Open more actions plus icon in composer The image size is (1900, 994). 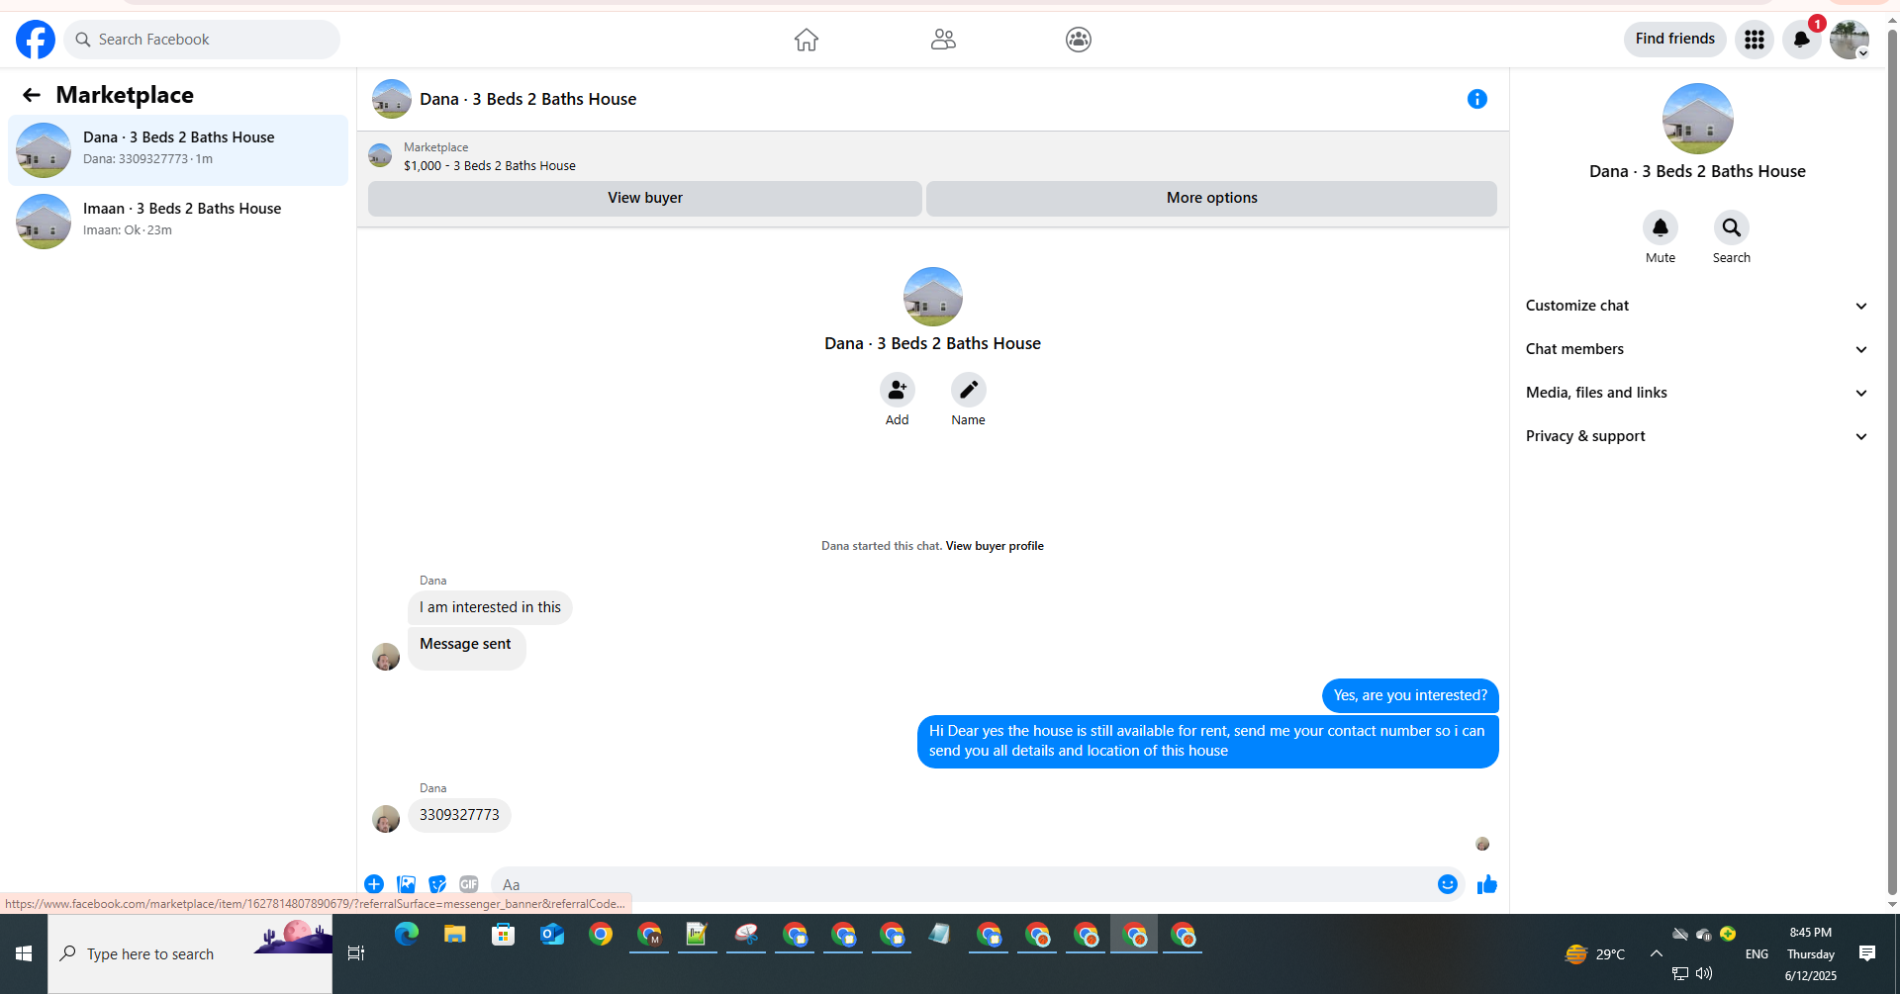(374, 884)
